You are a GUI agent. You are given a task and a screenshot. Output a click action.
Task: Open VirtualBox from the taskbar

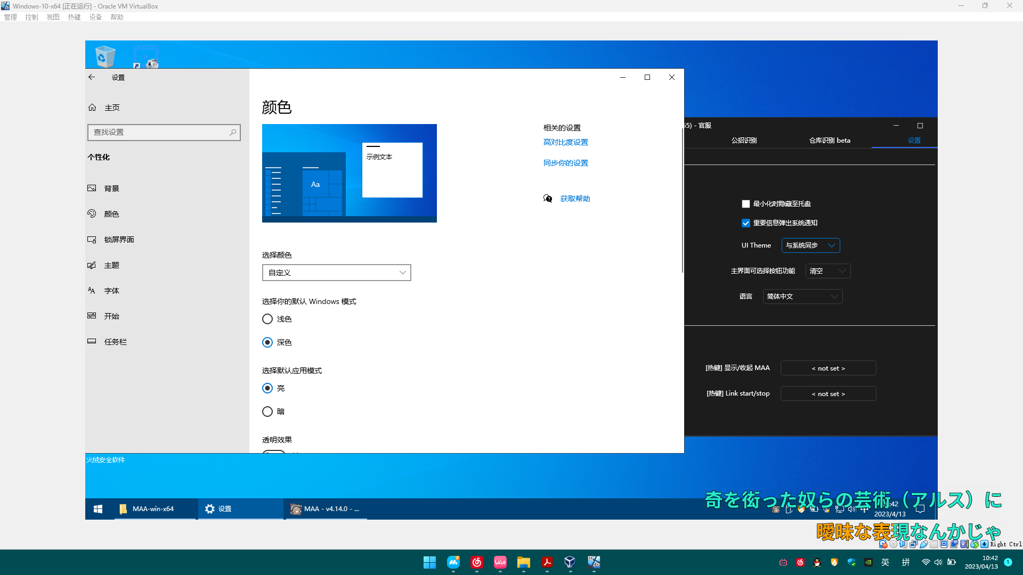click(x=570, y=562)
